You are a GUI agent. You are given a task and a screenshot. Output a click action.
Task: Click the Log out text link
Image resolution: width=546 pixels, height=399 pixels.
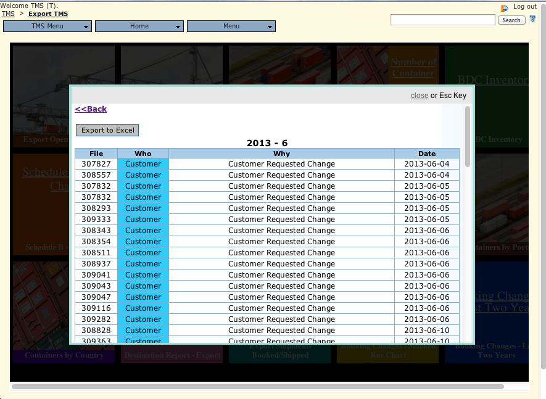coord(524,7)
